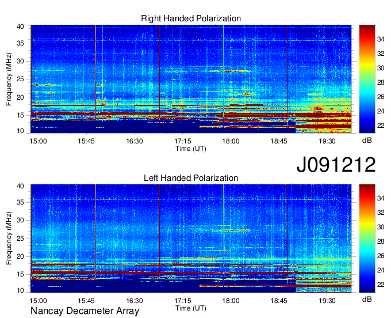391x318 pixels.
Task: Click the 15:00 tick under Right Handed plot
Action: pyautogui.click(x=38, y=141)
